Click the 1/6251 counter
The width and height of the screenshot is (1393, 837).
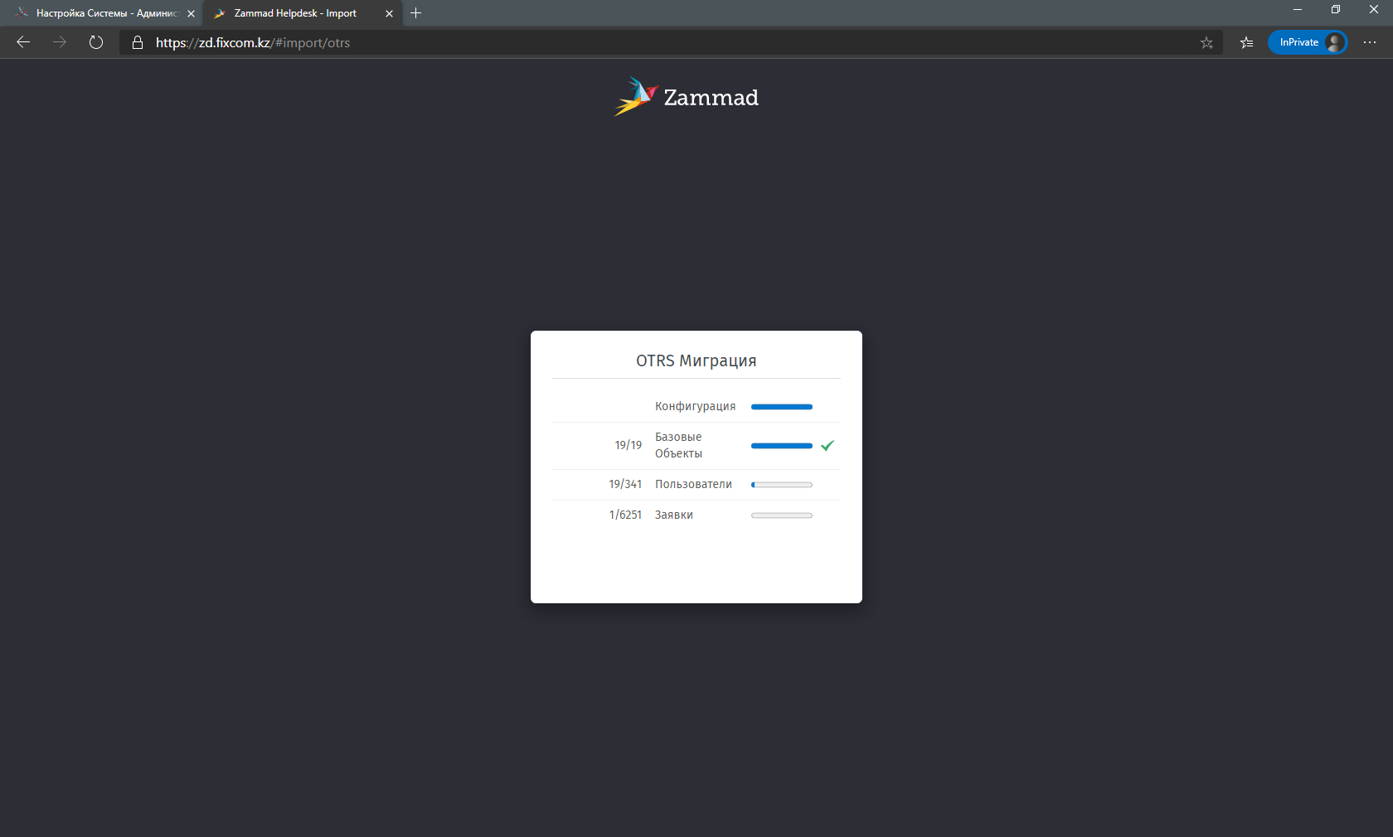click(x=625, y=515)
